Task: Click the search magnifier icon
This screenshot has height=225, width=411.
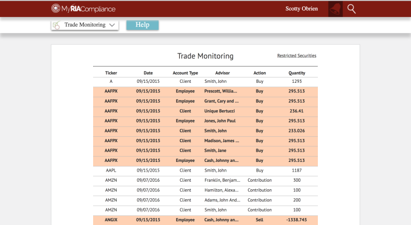Action: [352, 9]
